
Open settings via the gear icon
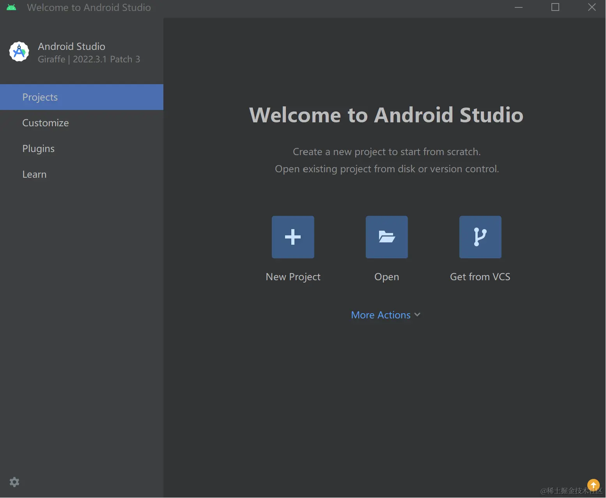(x=14, y=482)
